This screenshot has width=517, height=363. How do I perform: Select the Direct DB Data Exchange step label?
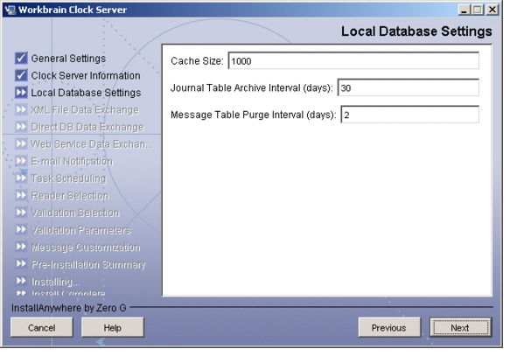(x=87, y=127)
